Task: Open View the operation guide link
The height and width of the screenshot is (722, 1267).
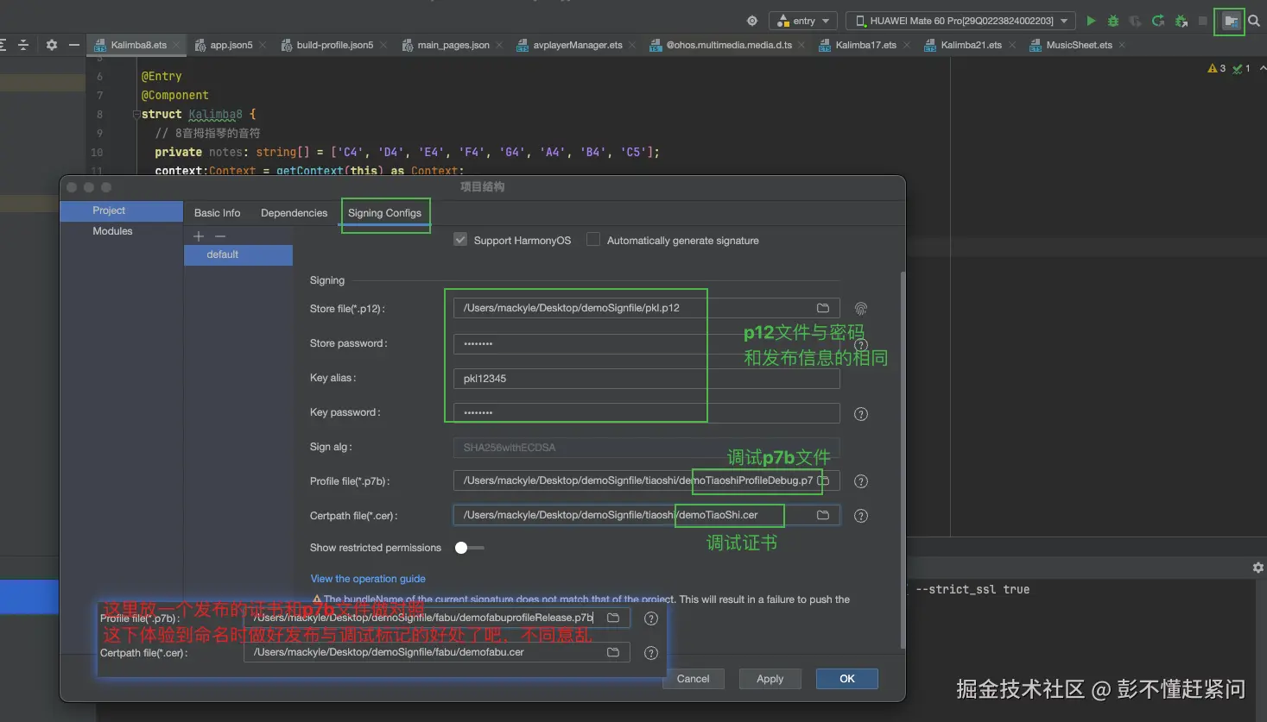Action: 368,579
